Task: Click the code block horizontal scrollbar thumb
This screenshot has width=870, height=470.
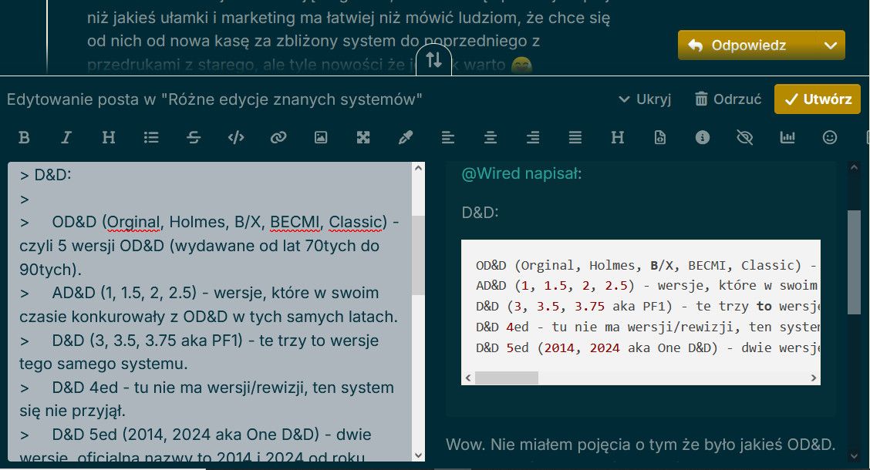Action: point(507,378)
